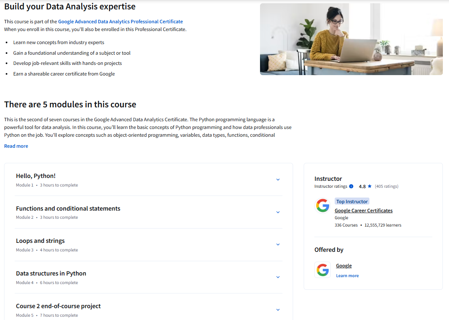Open Google Advanced Data Analytics Professional Certificate link
Screen dimensions: 449x320
tap(120, 22)
